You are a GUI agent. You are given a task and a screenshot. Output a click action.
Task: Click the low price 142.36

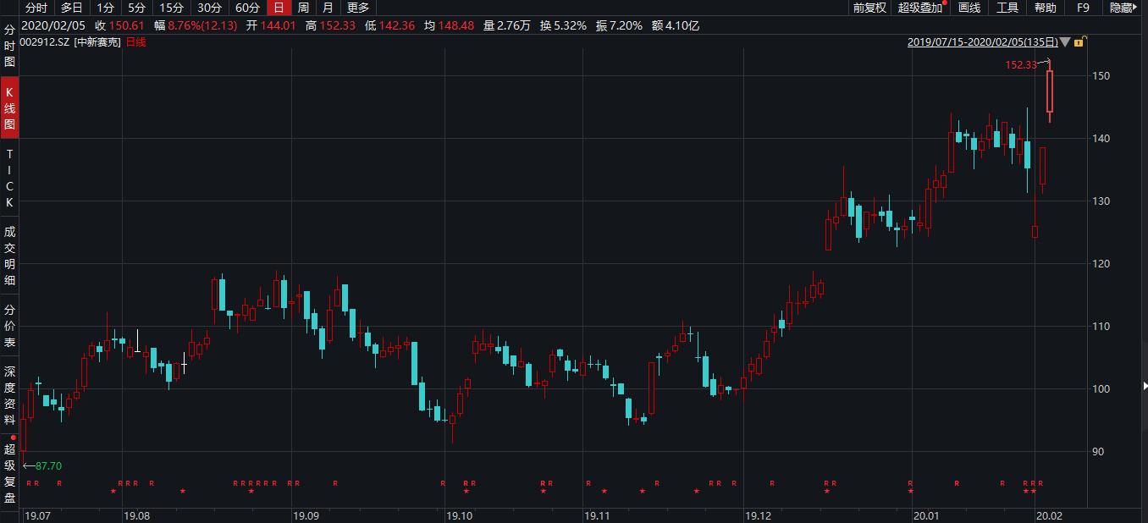point(396,25)
